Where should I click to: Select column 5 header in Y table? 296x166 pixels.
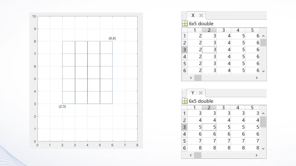tap(252, 108)
